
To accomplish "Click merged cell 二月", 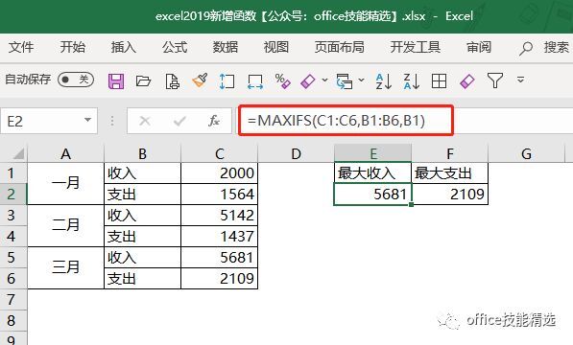I will [66, 225].
